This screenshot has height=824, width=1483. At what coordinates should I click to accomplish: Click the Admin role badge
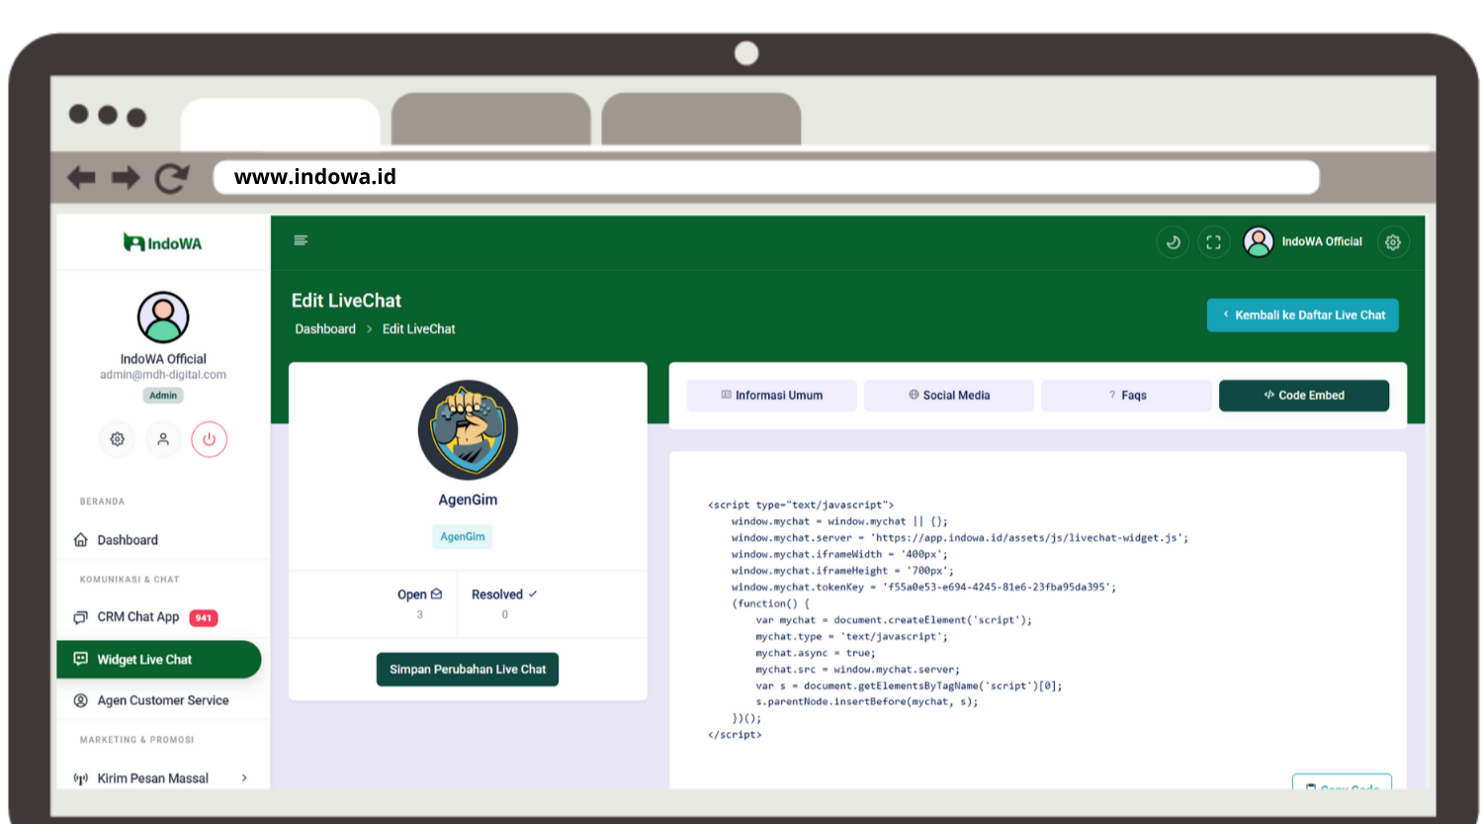pyautogui.click(x=163, y=396)
